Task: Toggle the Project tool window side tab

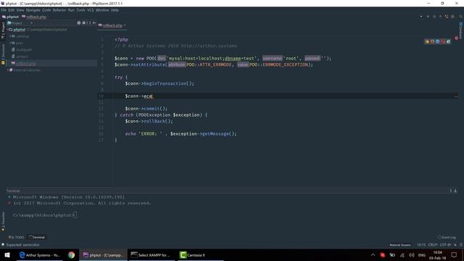Action: (x=3, y=30)
